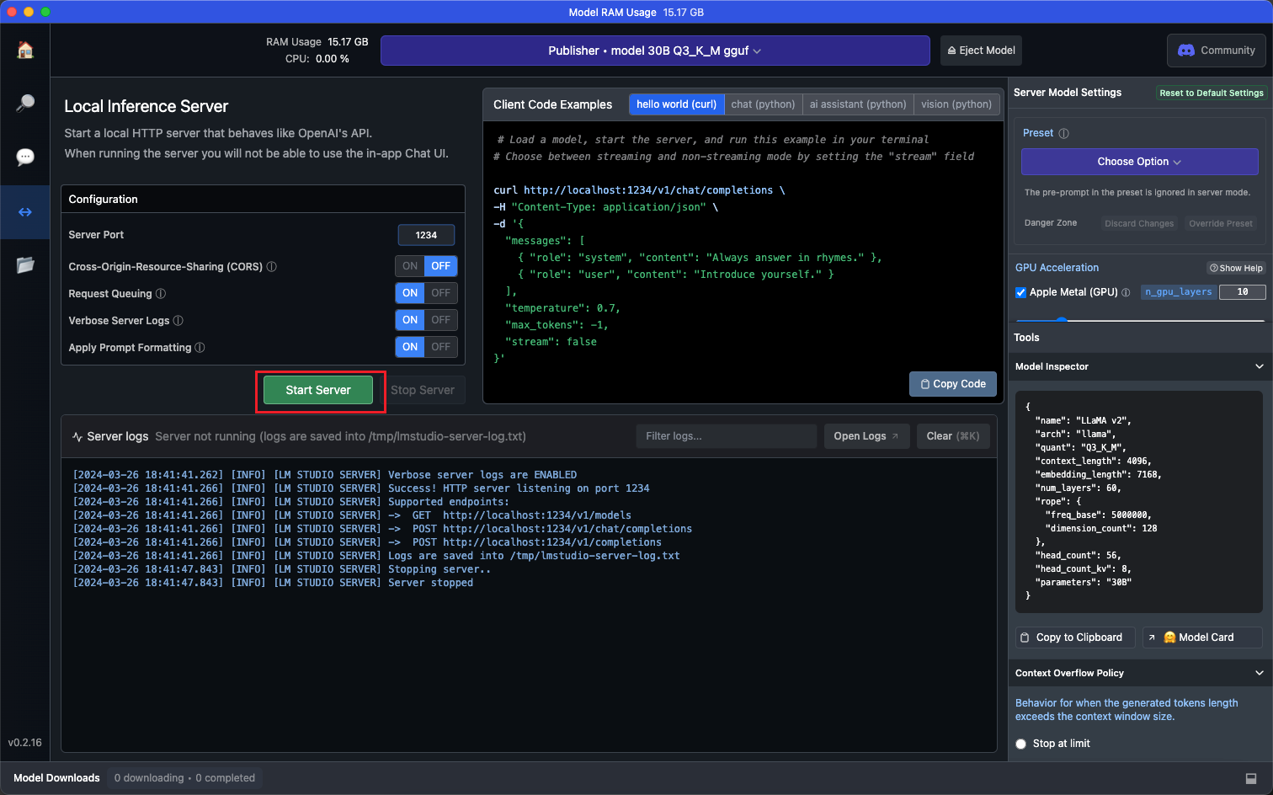This screenshot has width=1273, height=795.
Task: Click the Open Logs button
Action: tap(866, 436)
